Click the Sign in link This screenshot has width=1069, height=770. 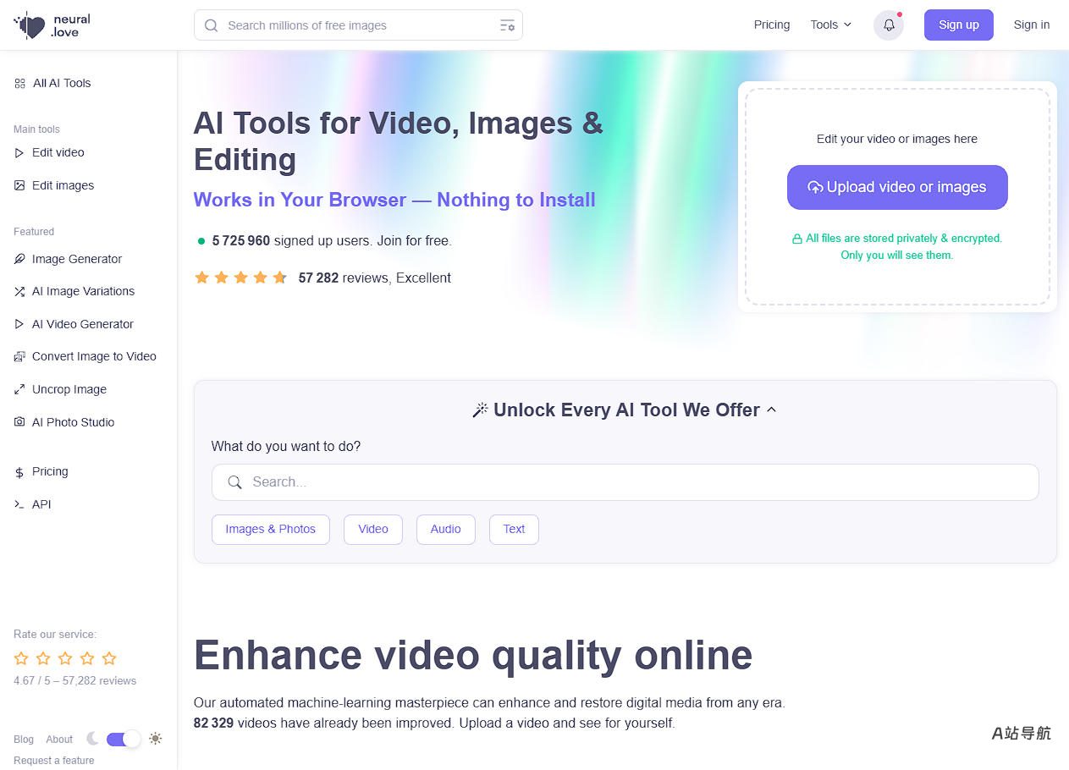[x=1032, y=25]
